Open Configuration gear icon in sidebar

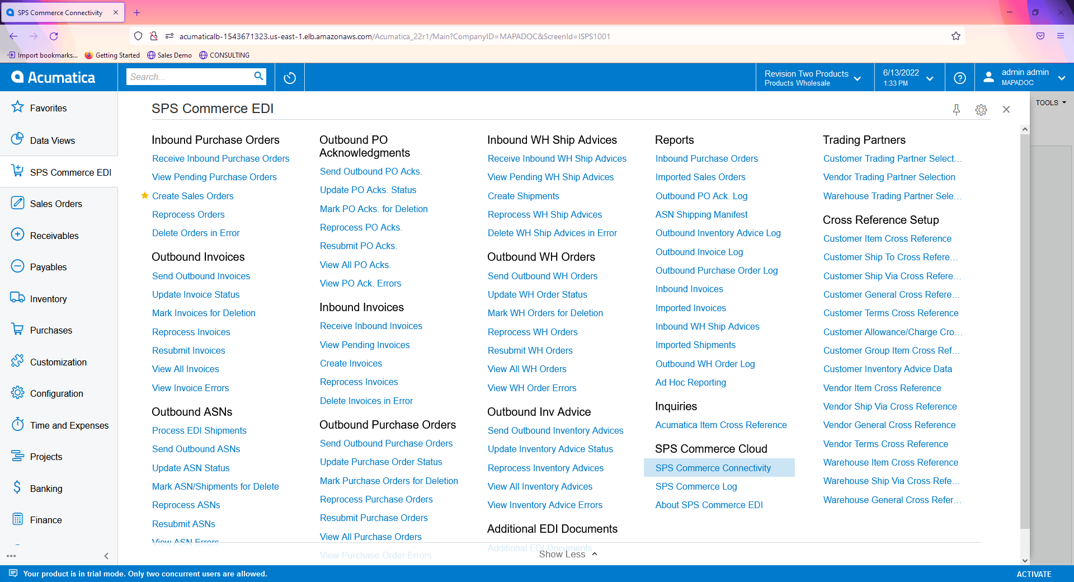(x=18, y=392)
